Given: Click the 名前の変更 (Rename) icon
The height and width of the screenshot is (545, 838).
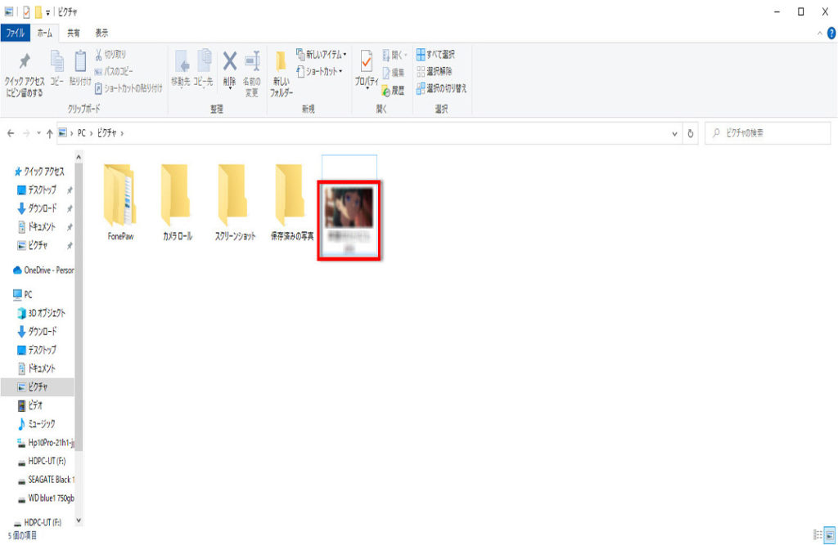Looking at the screenshot, I should [x=252, y=64].
